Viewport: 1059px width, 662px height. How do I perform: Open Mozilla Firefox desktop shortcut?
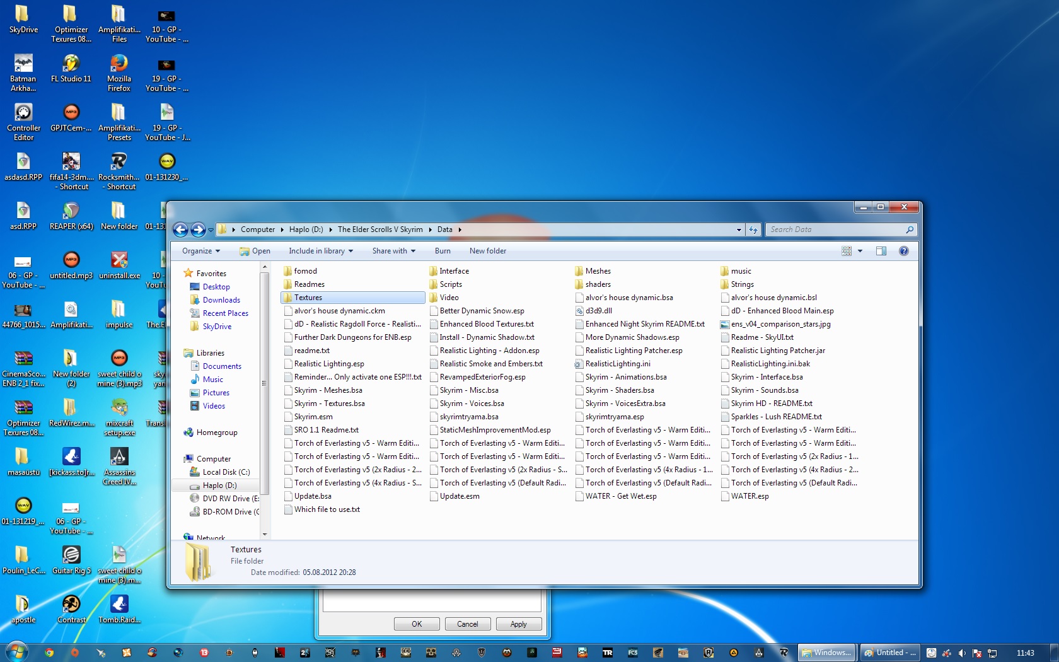point(119,73)
